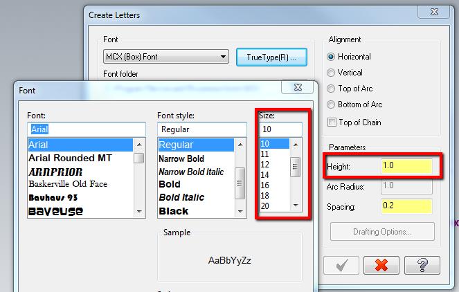Click the Drafting Options button

(382, 232)
